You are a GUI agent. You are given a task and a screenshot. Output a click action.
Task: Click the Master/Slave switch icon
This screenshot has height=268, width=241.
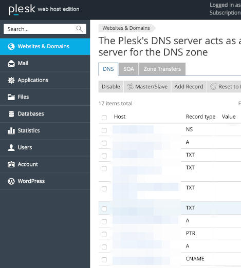(x=131, y=87)
